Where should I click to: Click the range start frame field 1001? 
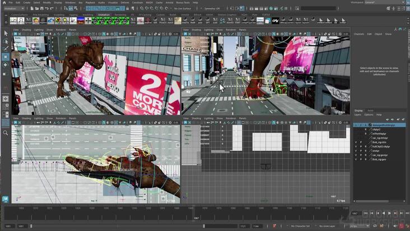tap(8, 226)
